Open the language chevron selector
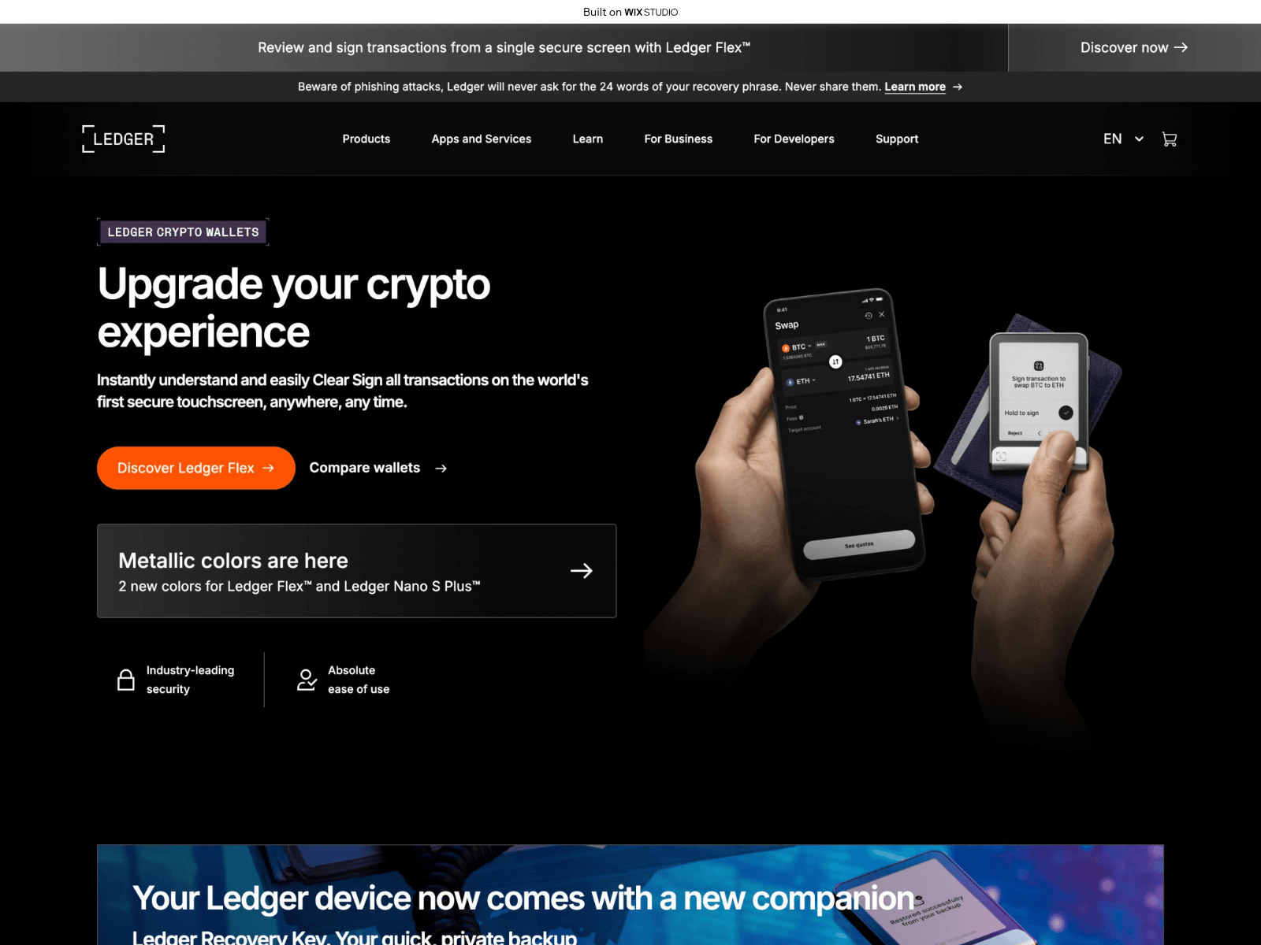Viewport: 1261px width, 945px height. (x=1139, y=139)
